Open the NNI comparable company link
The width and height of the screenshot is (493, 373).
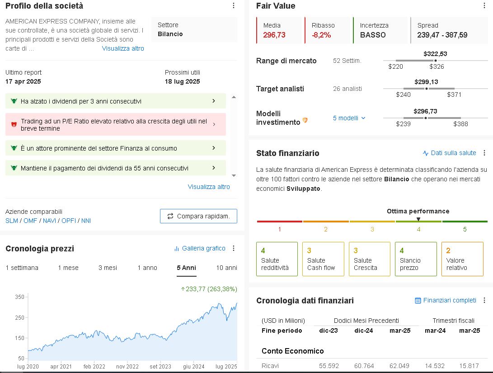point(86,221)
